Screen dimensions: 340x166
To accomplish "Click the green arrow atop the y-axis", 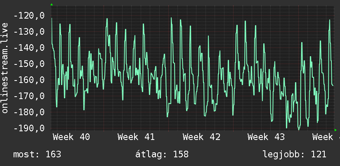I will (52, 5).
